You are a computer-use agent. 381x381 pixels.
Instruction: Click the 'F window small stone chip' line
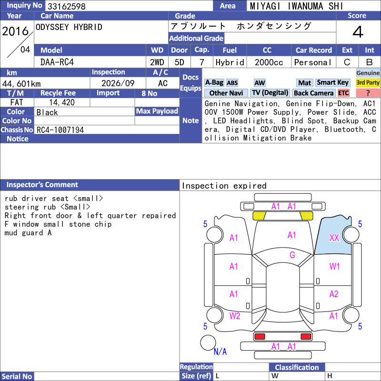pos(58,224)
